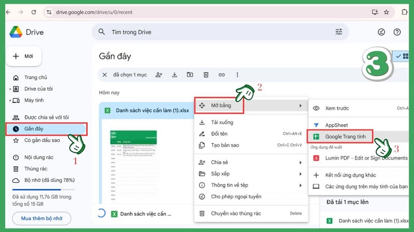Open the three-dot more actions menu

[238, 75]
